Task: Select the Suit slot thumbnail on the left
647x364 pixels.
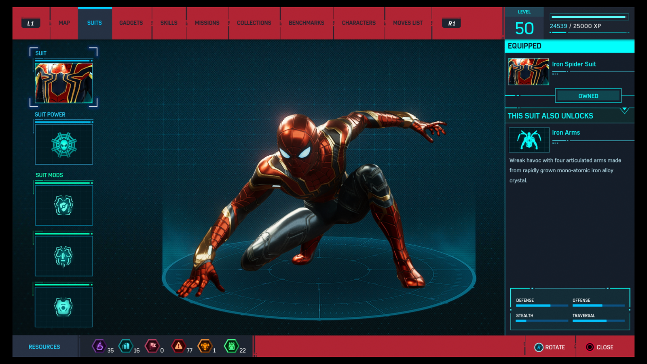Action: pos(64,83)
